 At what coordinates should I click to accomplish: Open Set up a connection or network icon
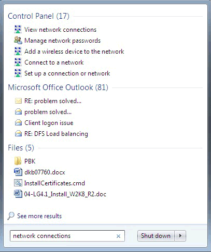click(18, 73)
